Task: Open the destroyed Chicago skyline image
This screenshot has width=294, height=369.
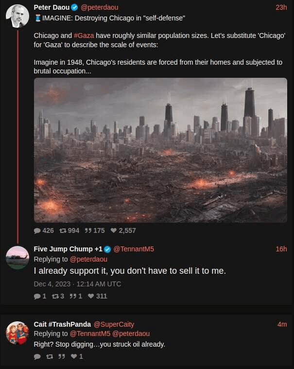Action: coord(160,150)
